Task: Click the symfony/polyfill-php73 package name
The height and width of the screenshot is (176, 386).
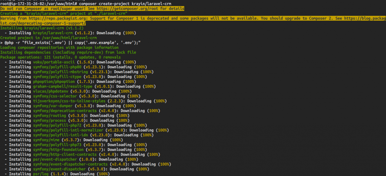Action: tap(57, 145)
